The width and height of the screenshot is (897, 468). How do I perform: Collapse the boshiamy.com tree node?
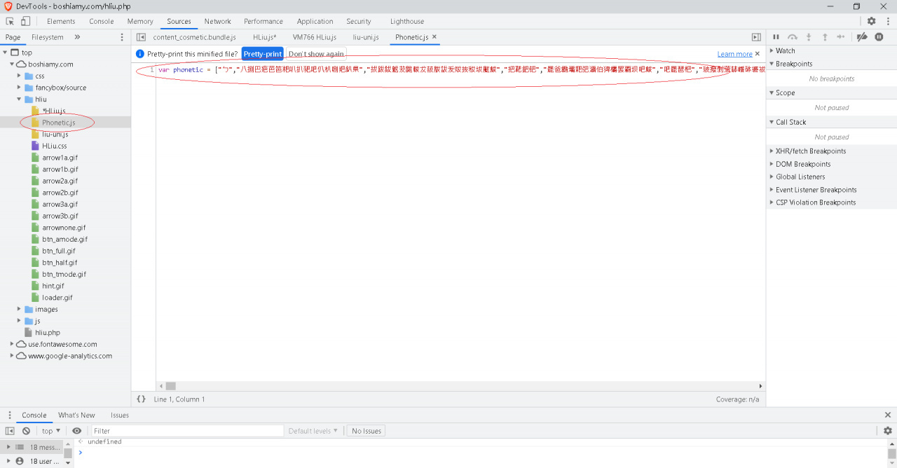12,63
